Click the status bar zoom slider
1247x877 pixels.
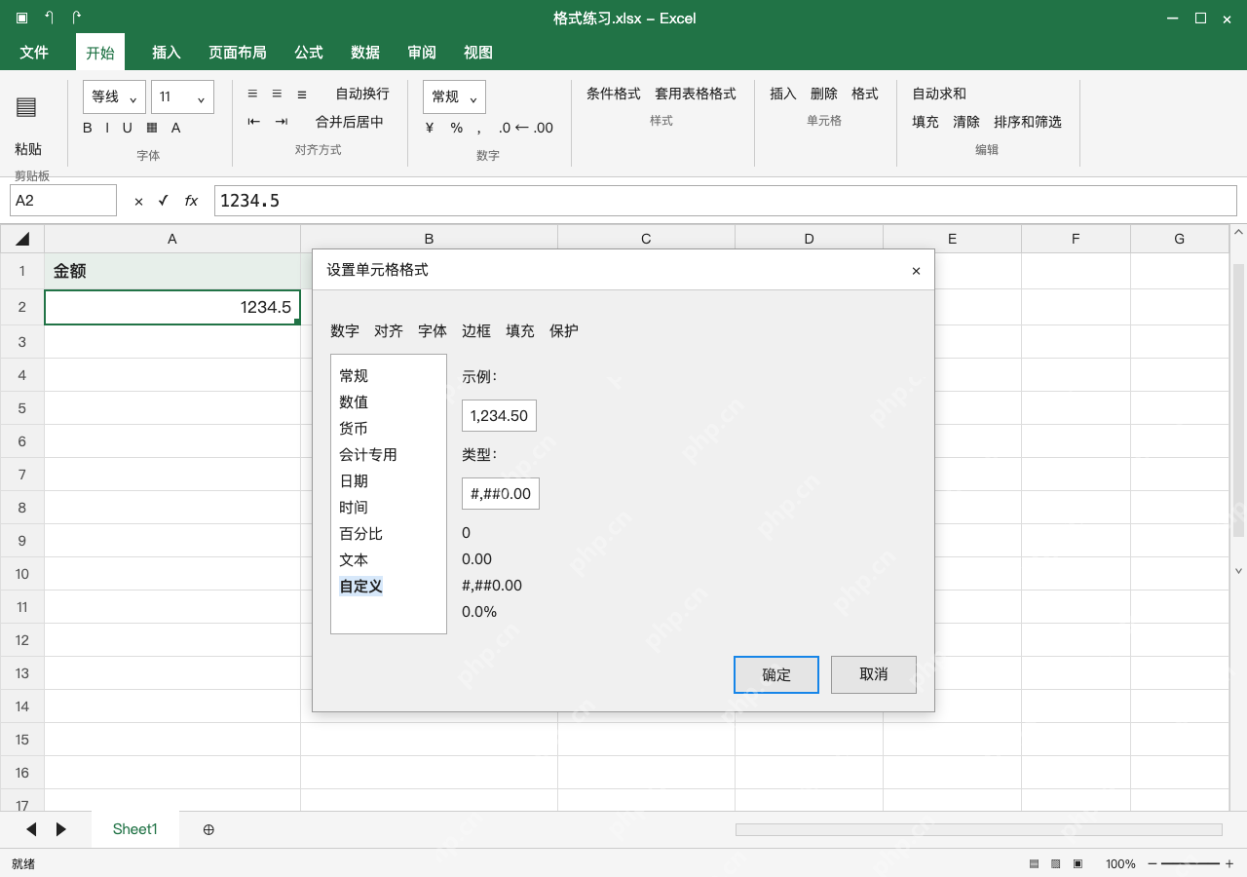(x=1190, y=864)
